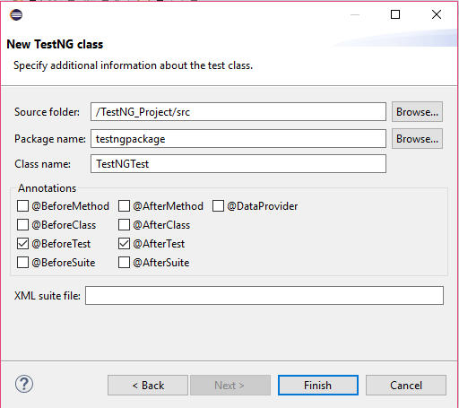Tick the @DataProvider checkbox
Image resolution: width=459 pixels, height=408 pixels.
click(218, 206)
